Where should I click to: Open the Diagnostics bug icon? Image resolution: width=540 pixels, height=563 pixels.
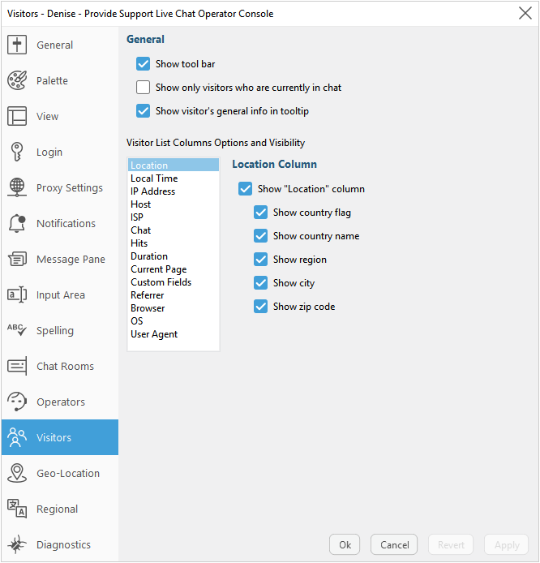[x=17, y=544]
